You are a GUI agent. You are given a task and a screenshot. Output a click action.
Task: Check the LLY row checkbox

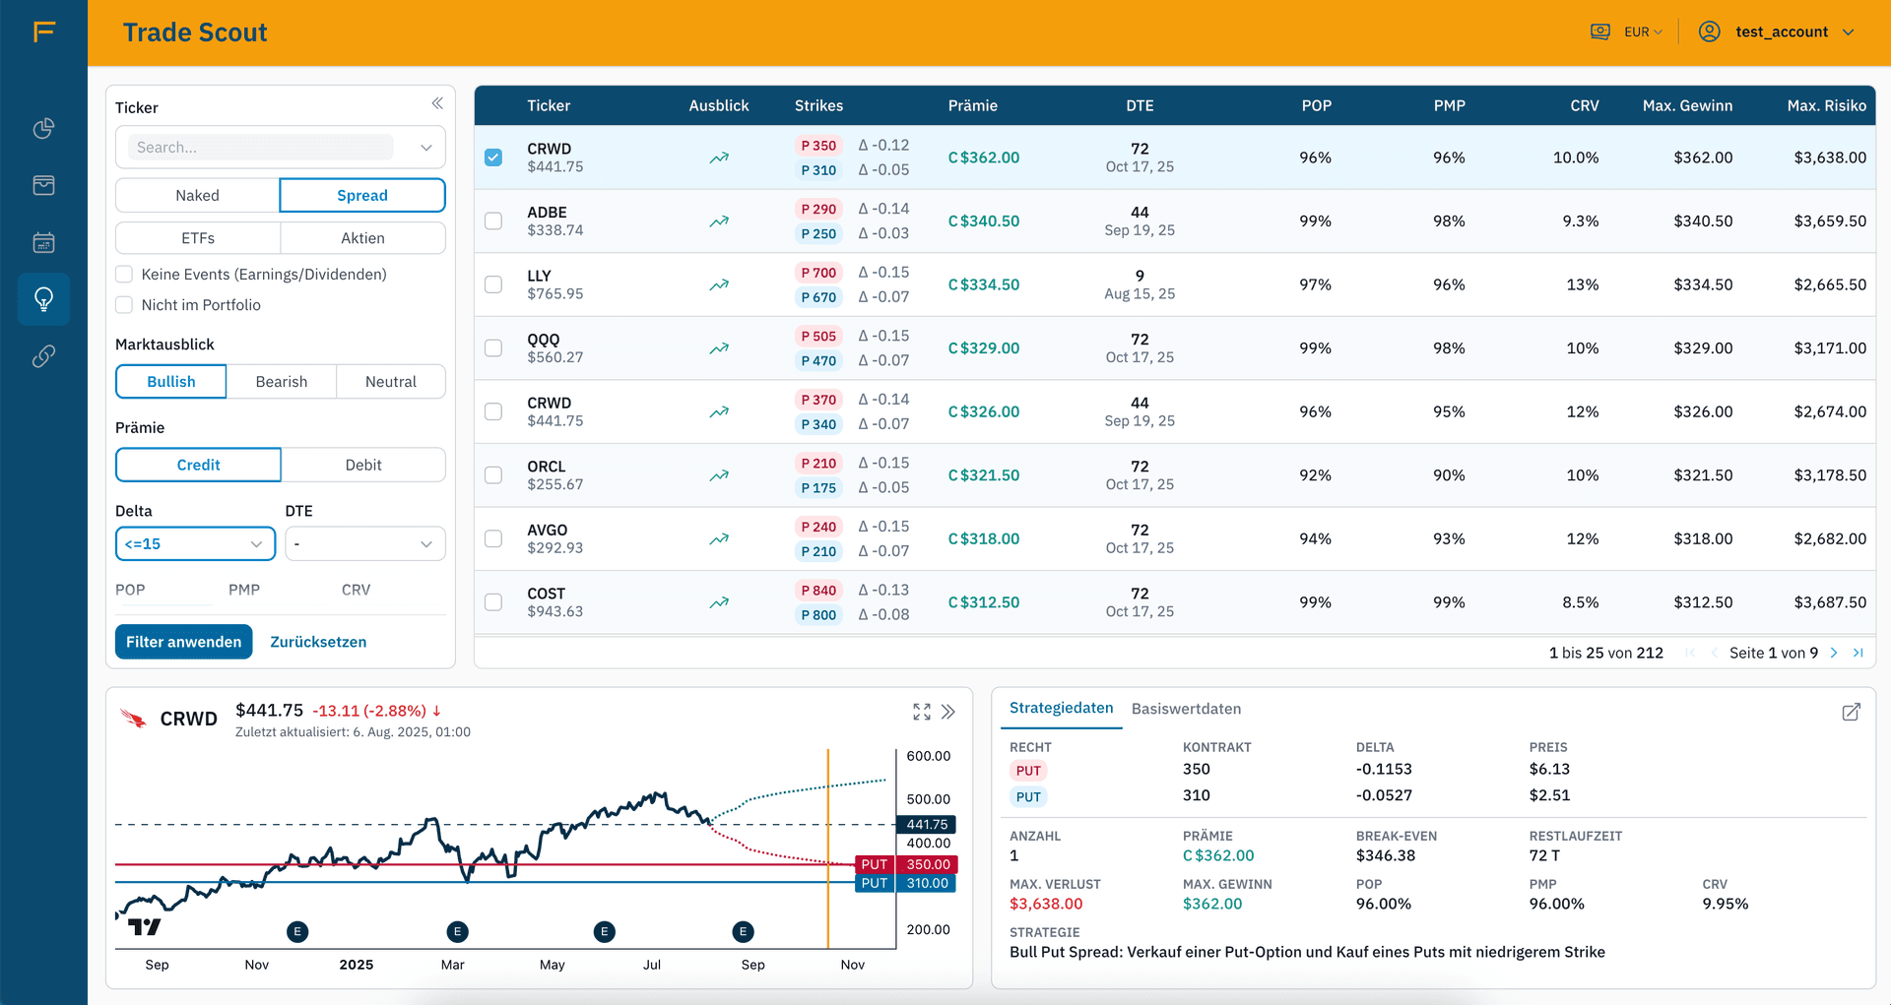[493, 284]
